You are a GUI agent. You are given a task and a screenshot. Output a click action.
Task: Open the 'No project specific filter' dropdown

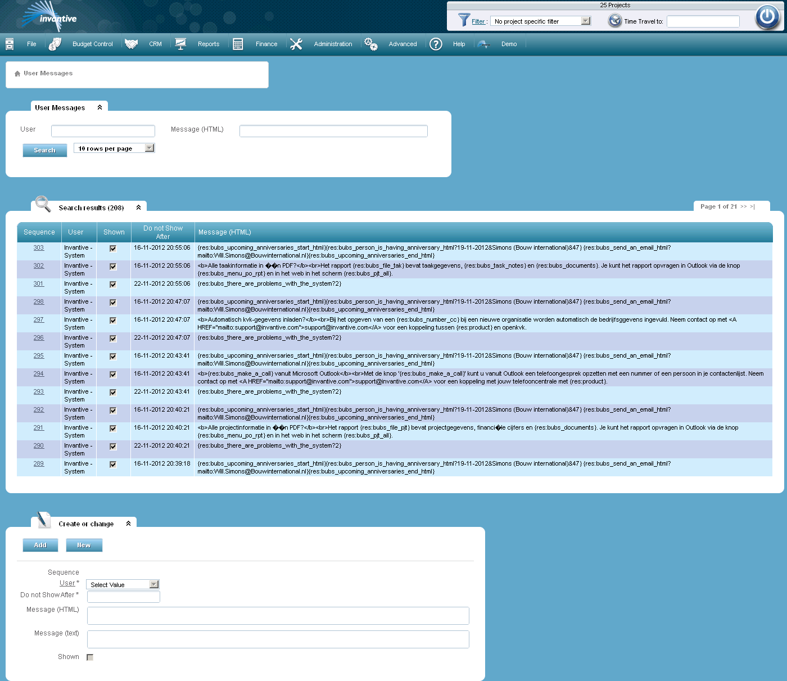(x=586, y=20)
